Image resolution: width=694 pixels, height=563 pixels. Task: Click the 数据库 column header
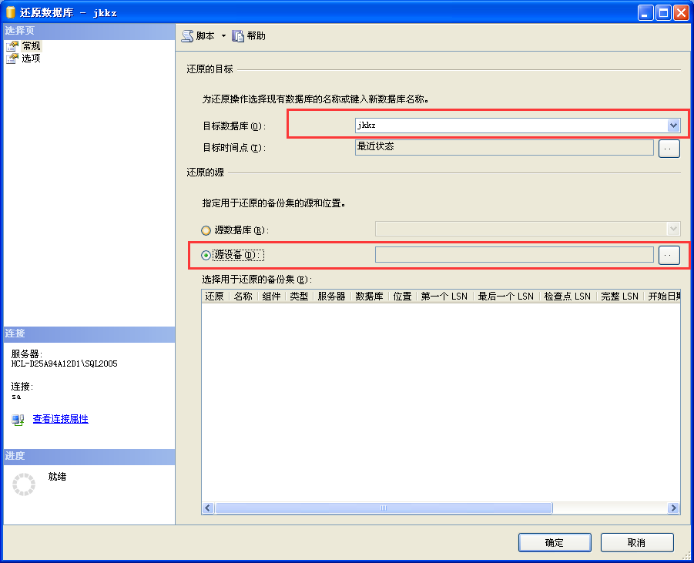pyautogui.click(x=369, y=296)
